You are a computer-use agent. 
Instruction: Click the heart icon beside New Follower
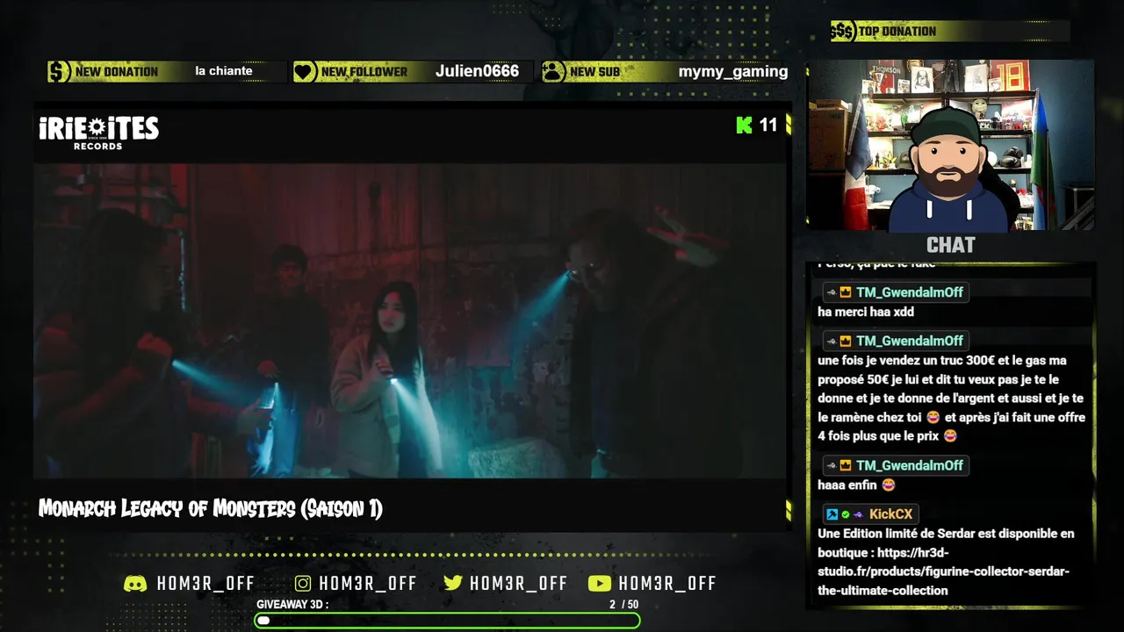tap(305, 72)
